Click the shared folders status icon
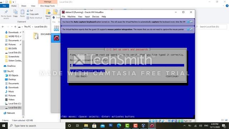The width and height of the screenshot is (229, 129). 166,121
